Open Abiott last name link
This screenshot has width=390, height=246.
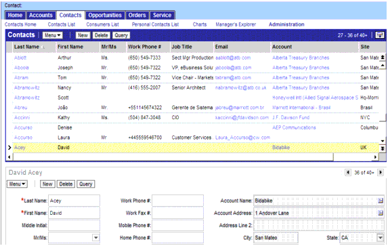20,58
